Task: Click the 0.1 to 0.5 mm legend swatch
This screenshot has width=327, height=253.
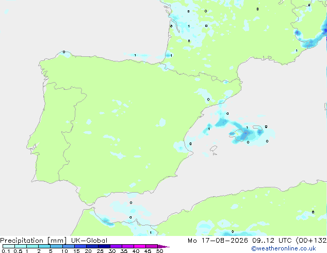Action: pyautogui.click(x=9, y=246)
